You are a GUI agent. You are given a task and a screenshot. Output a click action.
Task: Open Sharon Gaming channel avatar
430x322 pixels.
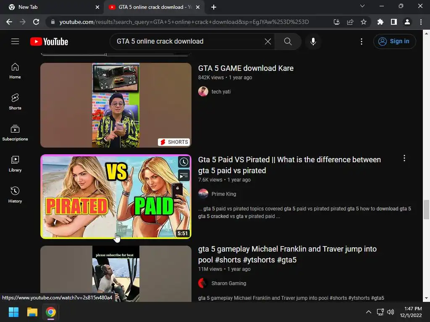(203, 283)
